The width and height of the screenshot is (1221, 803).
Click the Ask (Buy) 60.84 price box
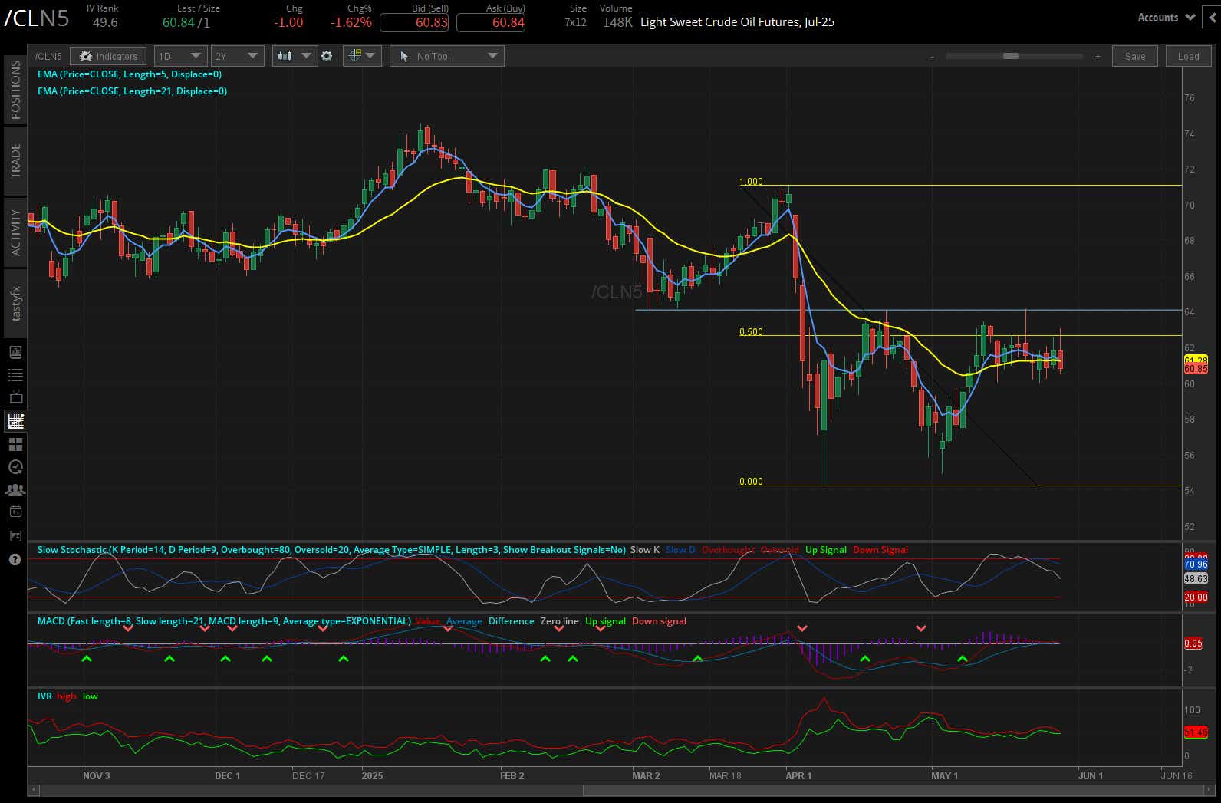coord(491,23)
